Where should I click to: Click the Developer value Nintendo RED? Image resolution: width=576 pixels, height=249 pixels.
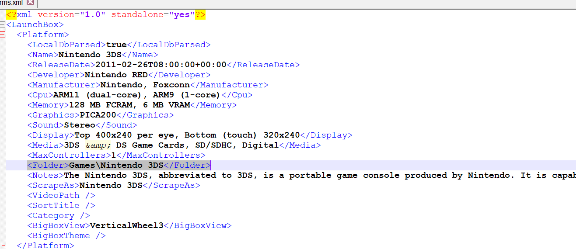[x=116, y=75]
